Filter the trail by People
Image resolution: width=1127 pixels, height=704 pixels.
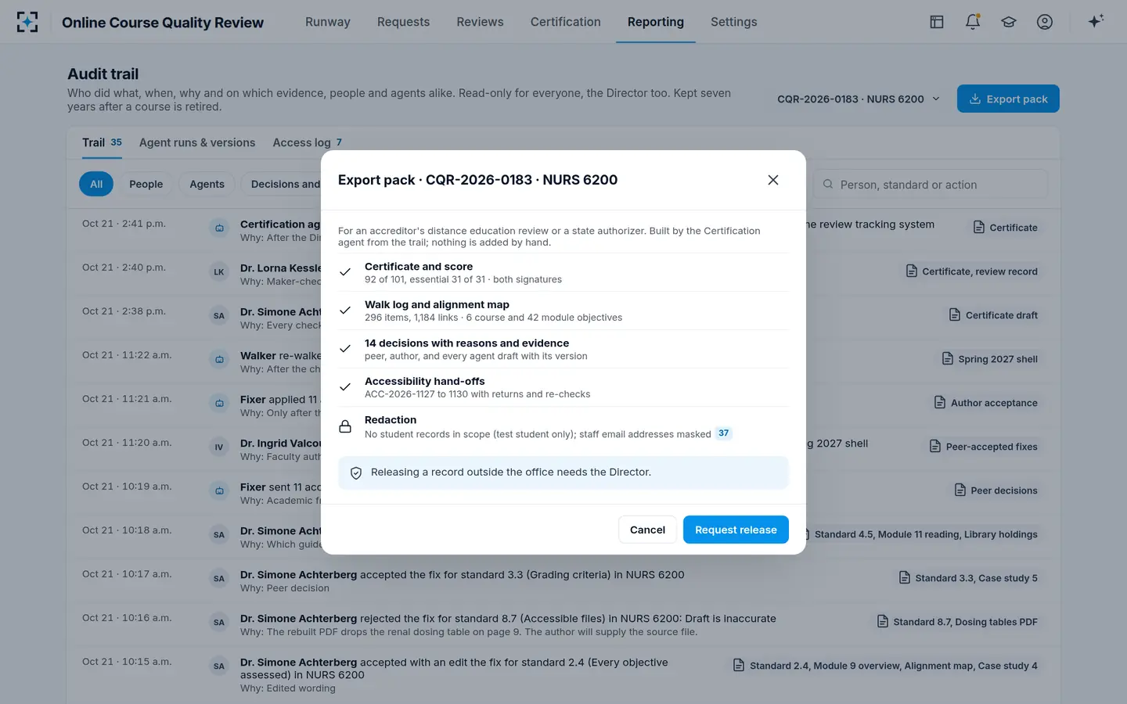(x=146, y=184)
